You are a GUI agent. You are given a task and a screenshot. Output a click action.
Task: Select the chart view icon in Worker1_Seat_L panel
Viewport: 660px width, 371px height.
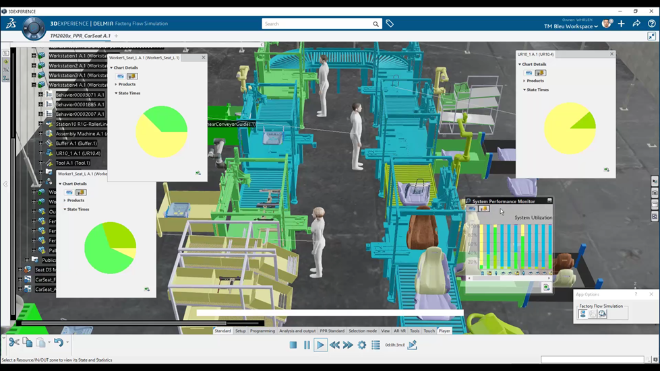pos(69,192)
